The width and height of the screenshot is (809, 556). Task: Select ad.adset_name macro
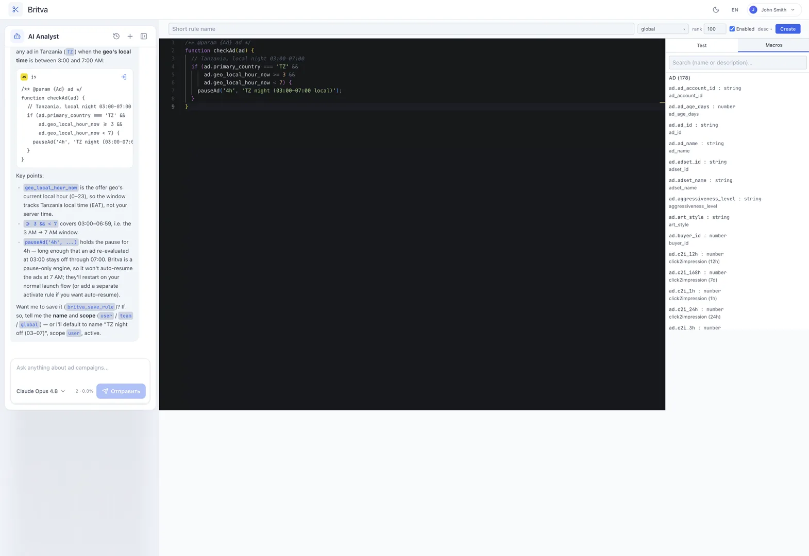[x=737, y=184]
